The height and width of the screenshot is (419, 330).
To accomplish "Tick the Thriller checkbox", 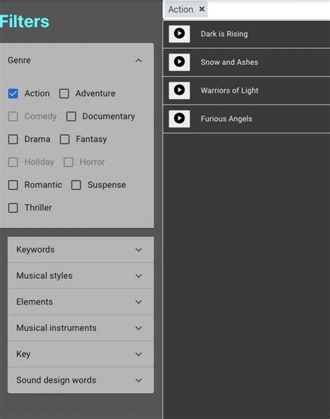I will tap(13, 208).
